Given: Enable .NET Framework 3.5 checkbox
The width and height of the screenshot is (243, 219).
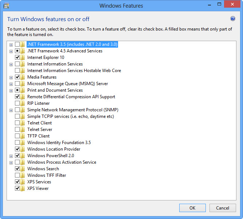Looking at the screenshot, I should 17,44.
